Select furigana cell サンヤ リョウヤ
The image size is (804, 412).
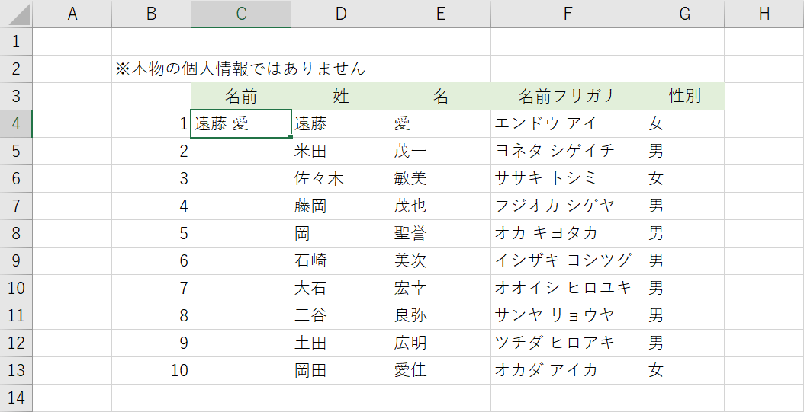[568, 316]
